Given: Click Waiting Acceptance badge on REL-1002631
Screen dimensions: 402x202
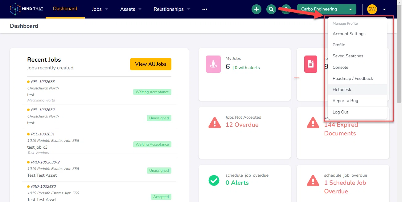Looking at the screenshot, I should [x=152, y=144].
